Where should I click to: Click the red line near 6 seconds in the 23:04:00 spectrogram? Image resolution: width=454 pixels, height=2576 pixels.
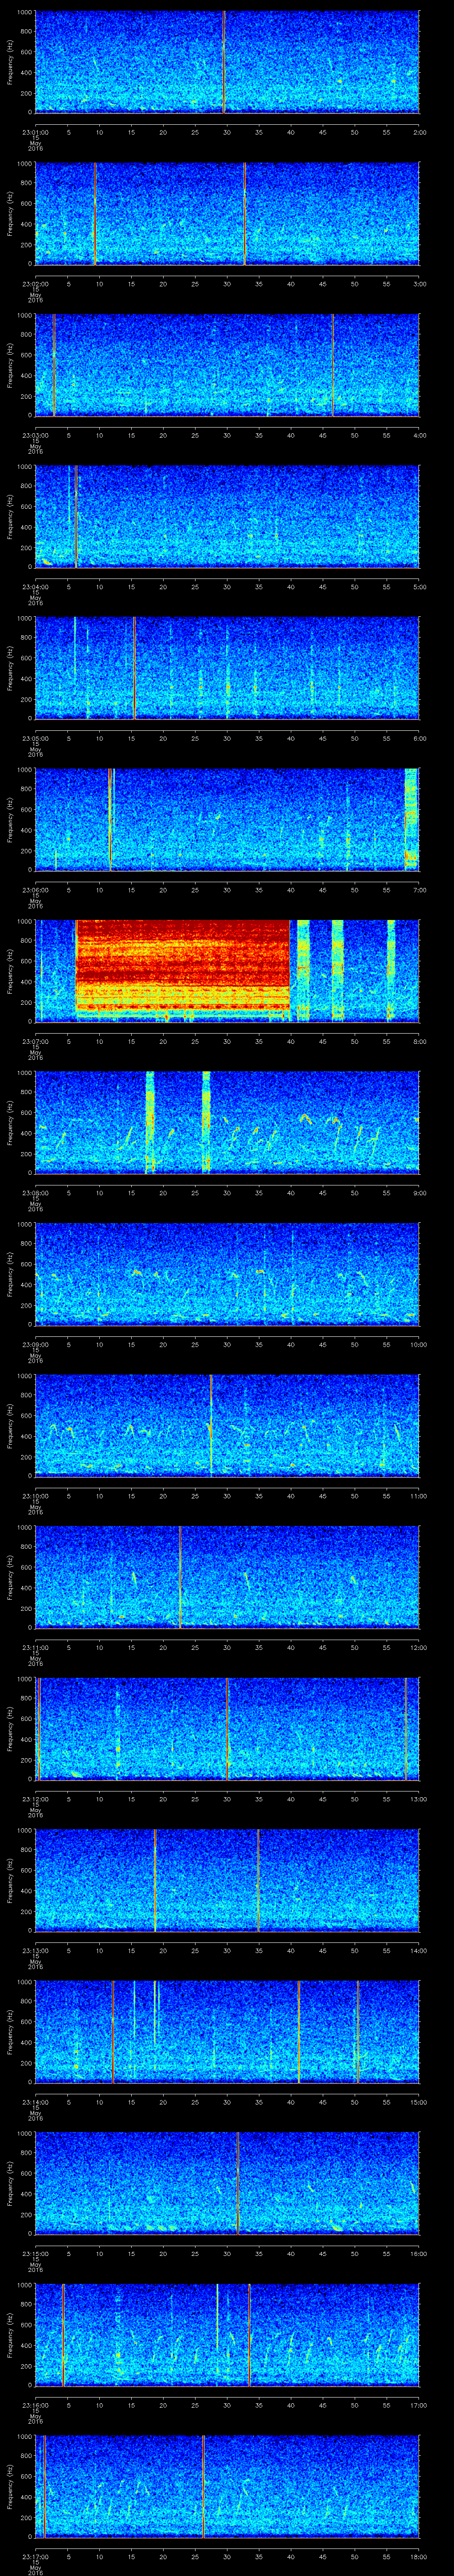tap(76, 516)
